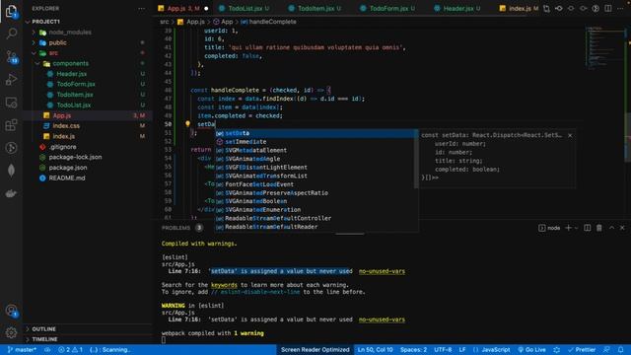631x355 pixels.
Task: Open editor More Actions ellipsis
Action: pyautogui.click(x=620, y=8)
